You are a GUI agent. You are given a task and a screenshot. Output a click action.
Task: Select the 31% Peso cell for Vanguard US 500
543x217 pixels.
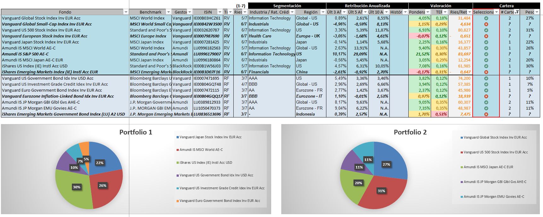click(x=530, y=30)
